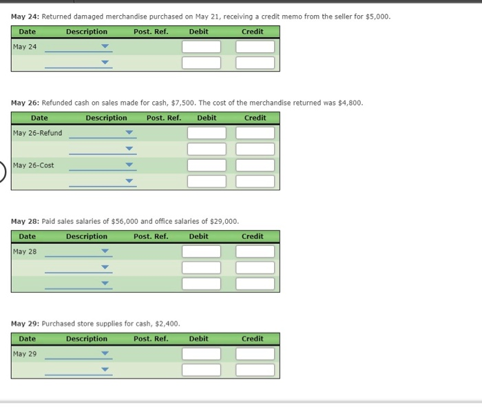Image resolution: width=482 pixels, height=412 pixels.
Task: Click 'Credit' header in May 29 table
Action: coord(253,339)
